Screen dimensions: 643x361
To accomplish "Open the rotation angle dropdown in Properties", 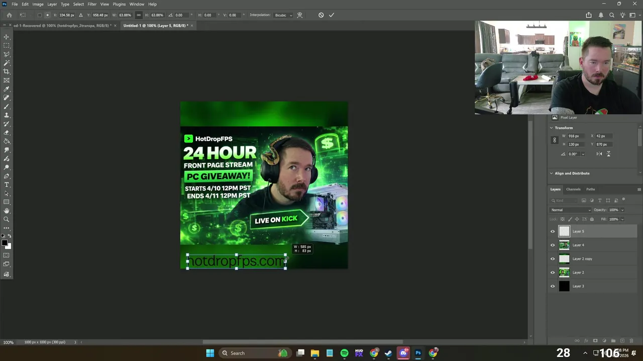I will [x=583, y=154].
